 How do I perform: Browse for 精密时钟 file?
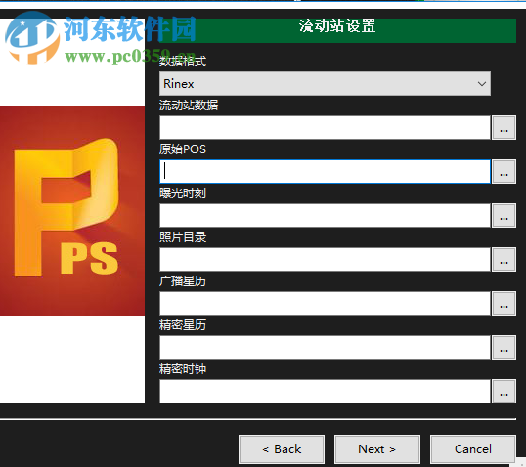click(x=504, y=391)
